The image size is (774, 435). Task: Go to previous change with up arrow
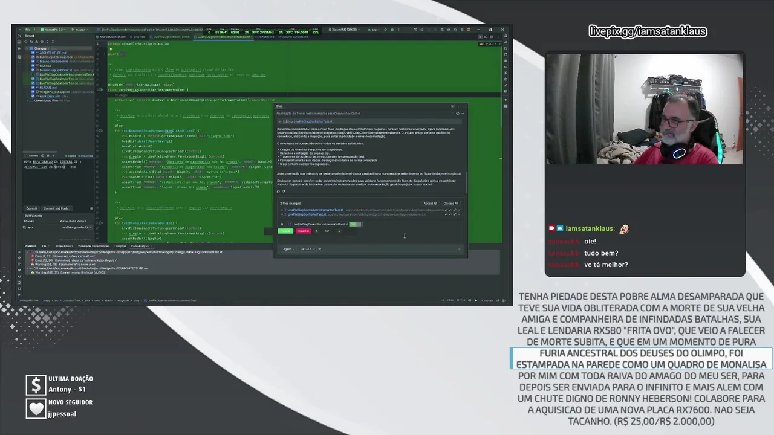coord(316,231)
